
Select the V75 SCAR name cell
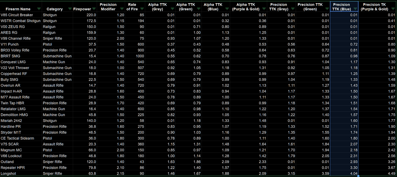pyautogui.click(x=21, y=144)
